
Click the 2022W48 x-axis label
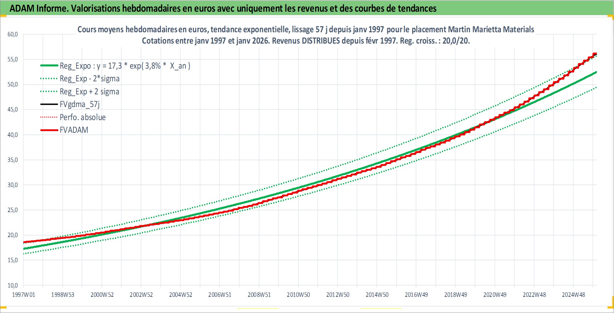click(534, 295)
